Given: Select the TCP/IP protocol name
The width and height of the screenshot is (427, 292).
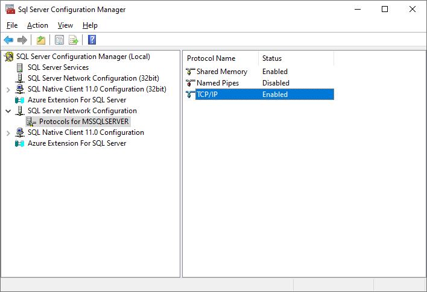Looking at the screenshot, I should pos(207,95).
